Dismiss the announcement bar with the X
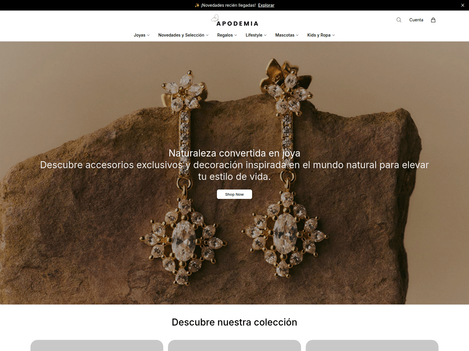The height and width of the screenshot is (351, 469). pyautogui.click(x=463, y=5)
